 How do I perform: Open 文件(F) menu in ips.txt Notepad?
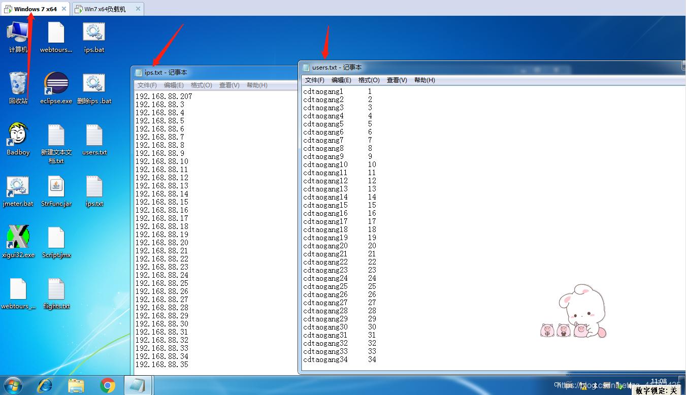tap(147, 85)
